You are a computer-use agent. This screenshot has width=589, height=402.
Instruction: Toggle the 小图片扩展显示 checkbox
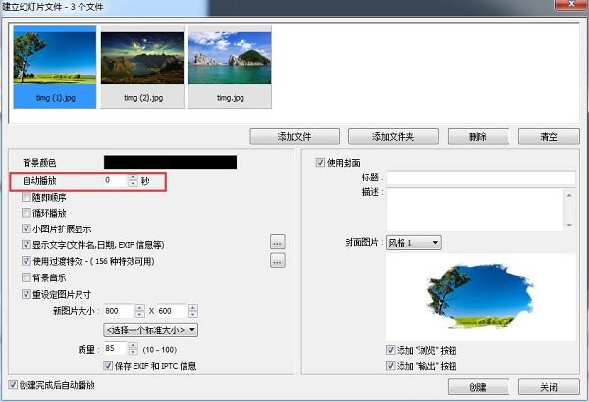click(26, 228)
